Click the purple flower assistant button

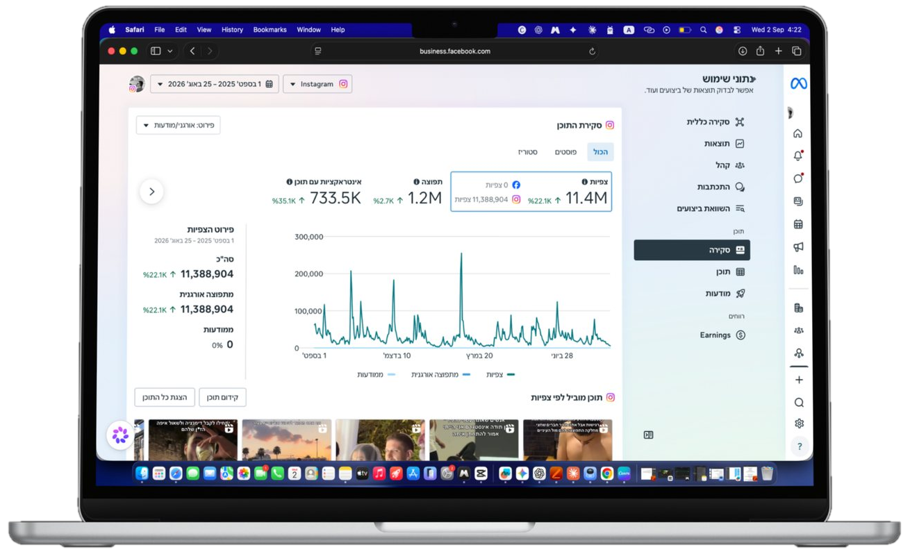[x=120, y=435]
